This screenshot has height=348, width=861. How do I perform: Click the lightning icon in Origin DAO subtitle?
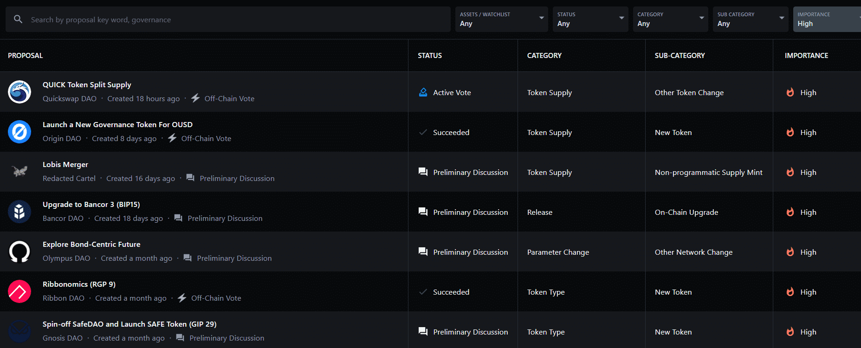(x=172, y=138)
